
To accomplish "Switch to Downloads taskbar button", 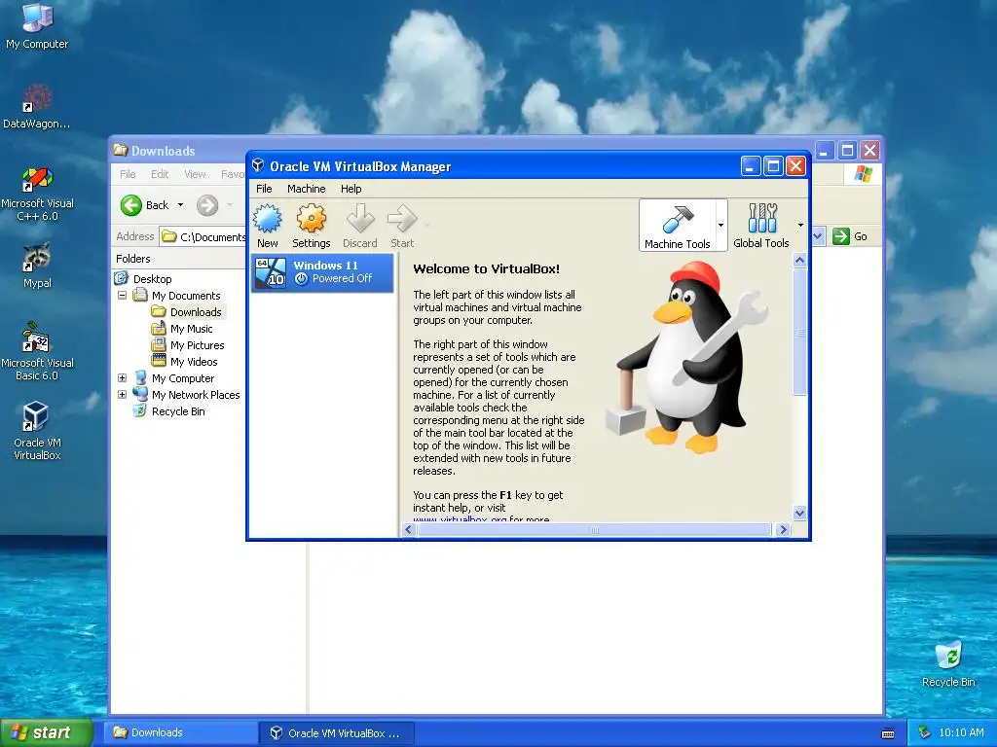I will point(181,732).
